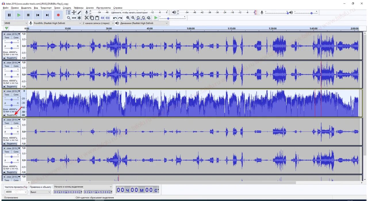Click the Redo arrow icon
The image size is (368, 201).
[x=120, y=18]
